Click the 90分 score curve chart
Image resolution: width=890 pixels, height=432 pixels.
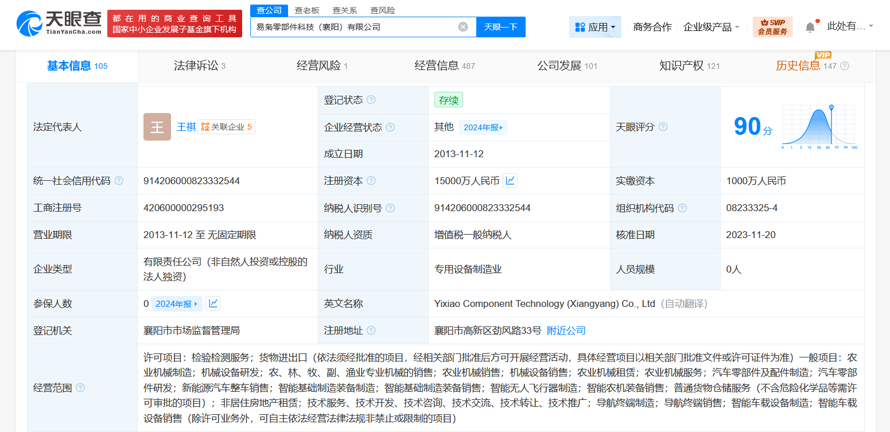click(818, 125)
